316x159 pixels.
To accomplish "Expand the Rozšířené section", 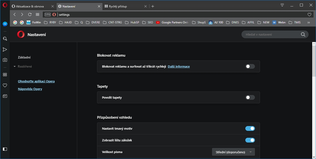I will 25,67.
